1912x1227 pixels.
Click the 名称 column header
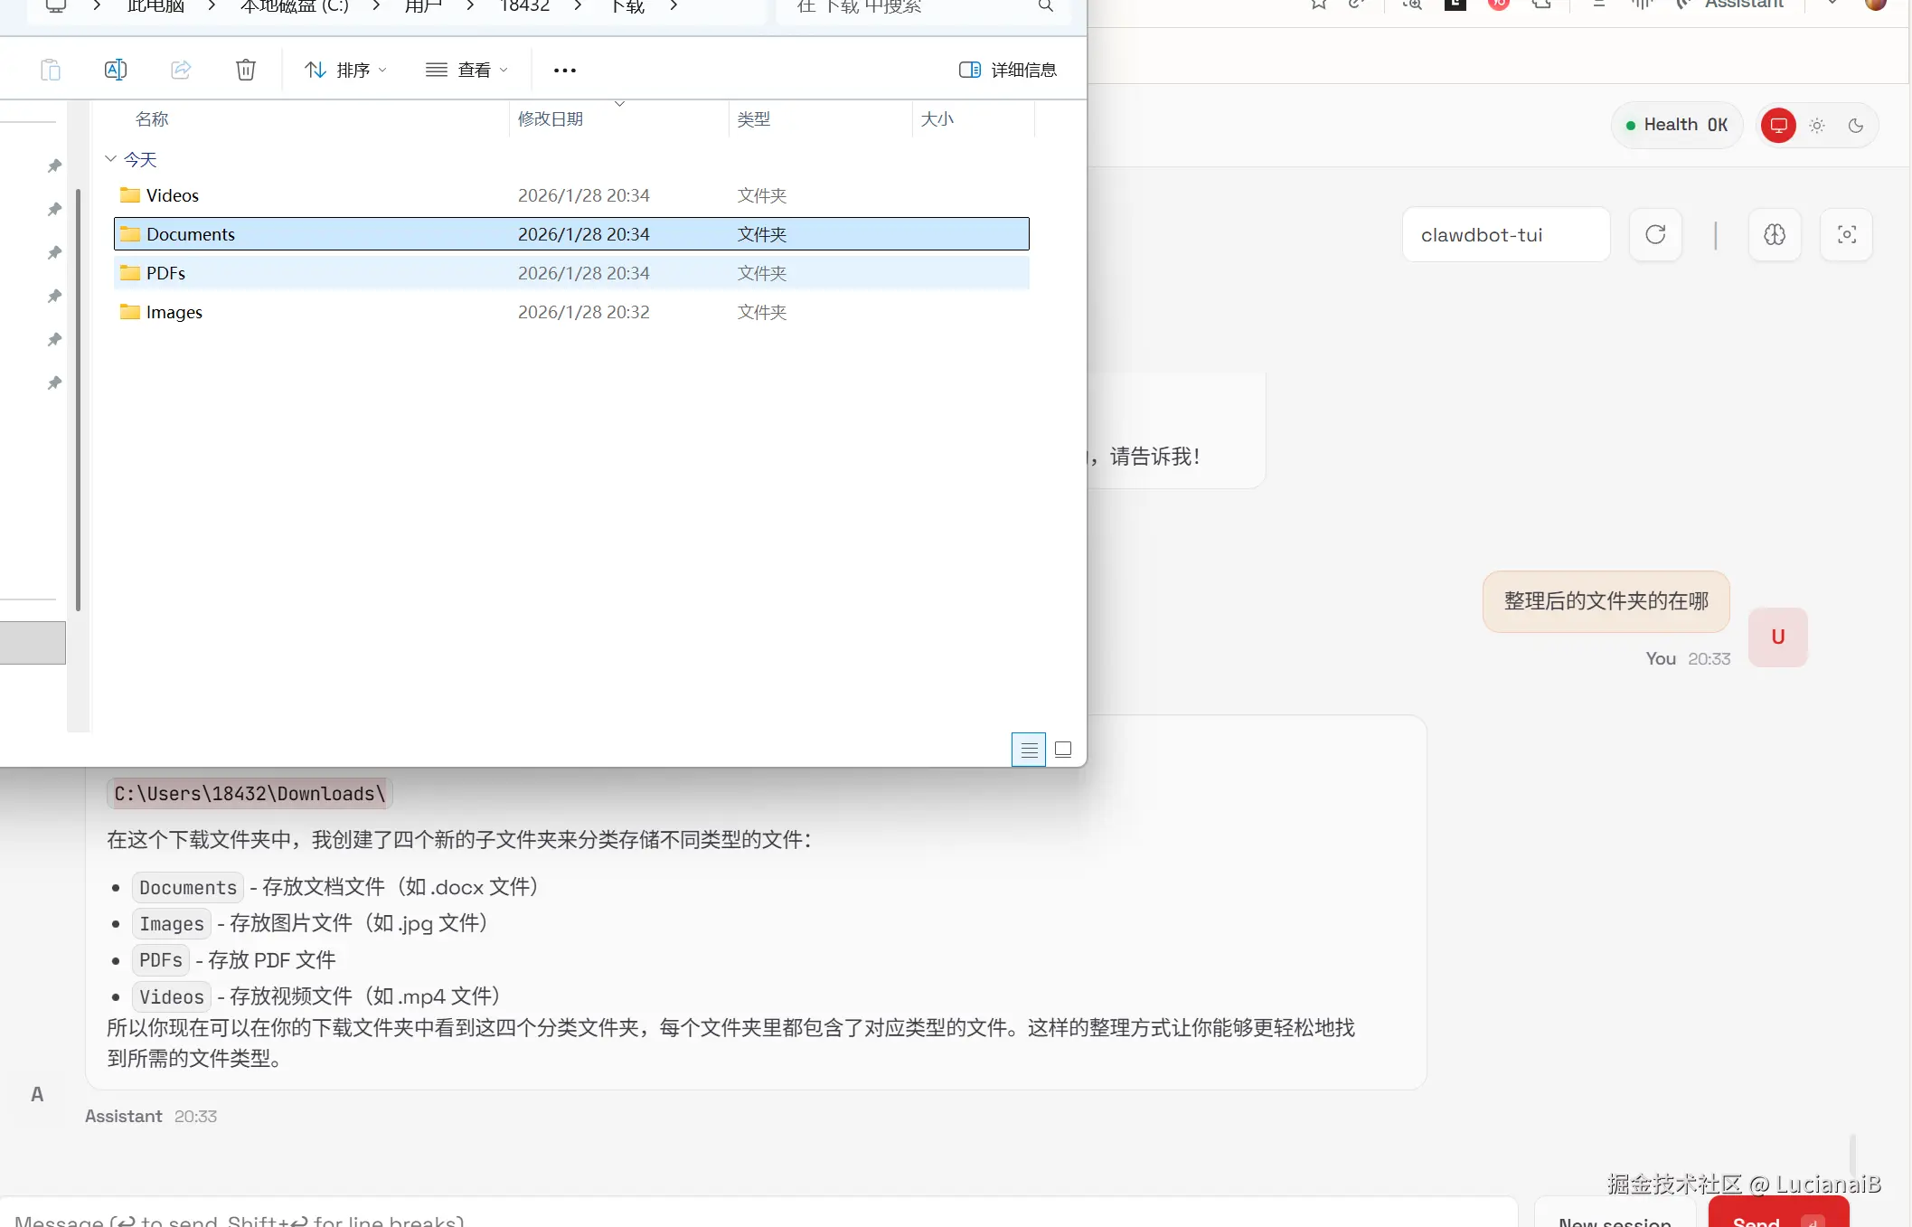click(x=152, y=119)
